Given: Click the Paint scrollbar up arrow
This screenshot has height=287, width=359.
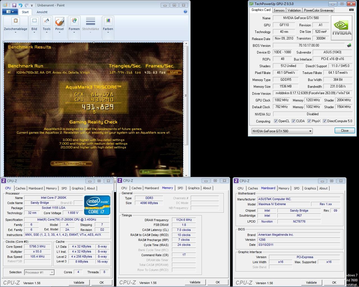Looking at the screenshot, I should pyautogui.click(x=186, y=44).
